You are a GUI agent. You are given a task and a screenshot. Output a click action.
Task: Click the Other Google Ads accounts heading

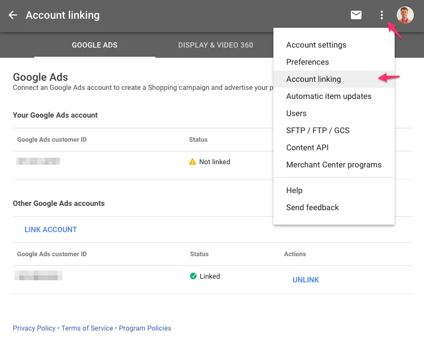59,203
